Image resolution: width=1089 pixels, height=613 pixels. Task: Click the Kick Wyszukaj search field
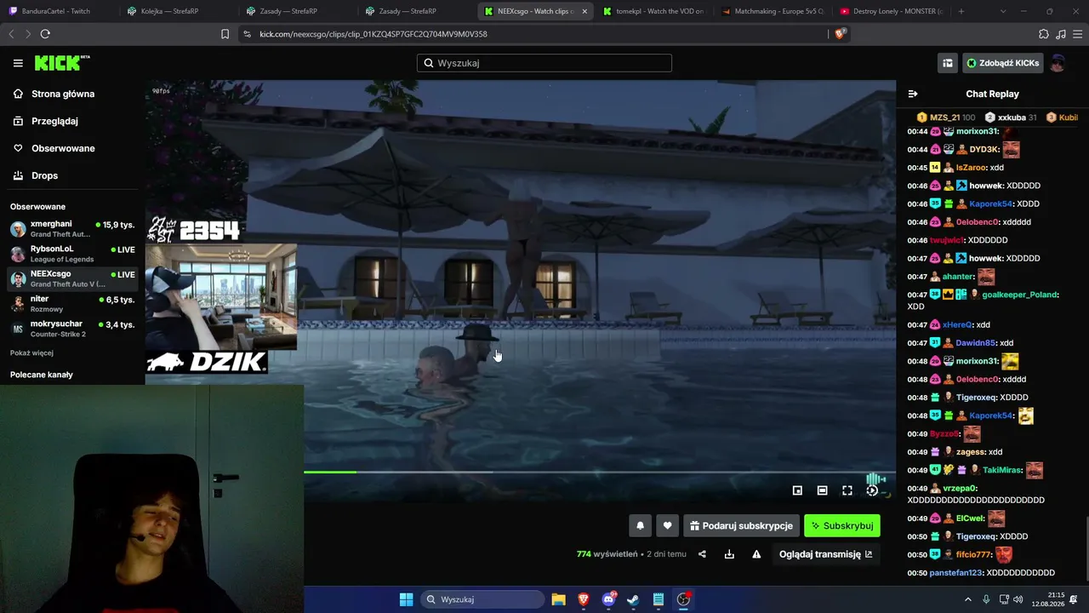point(544,63)
